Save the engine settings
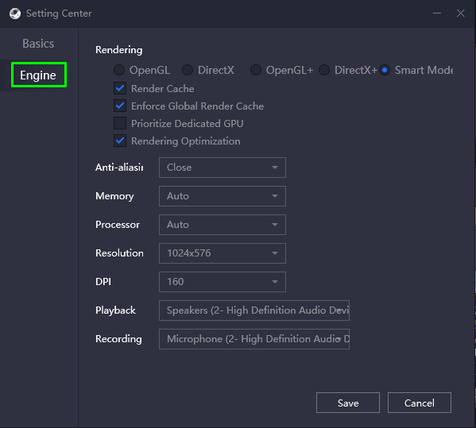 (x=348, y=403)
